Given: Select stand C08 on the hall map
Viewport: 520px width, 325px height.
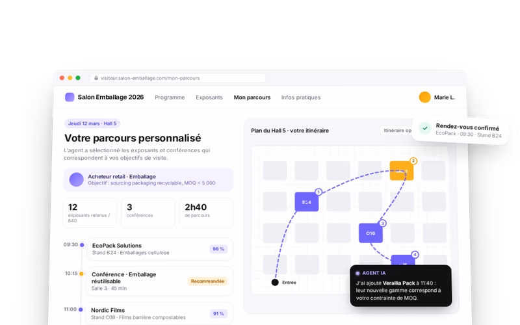Looking at the screenshot, I should [370, 233].
